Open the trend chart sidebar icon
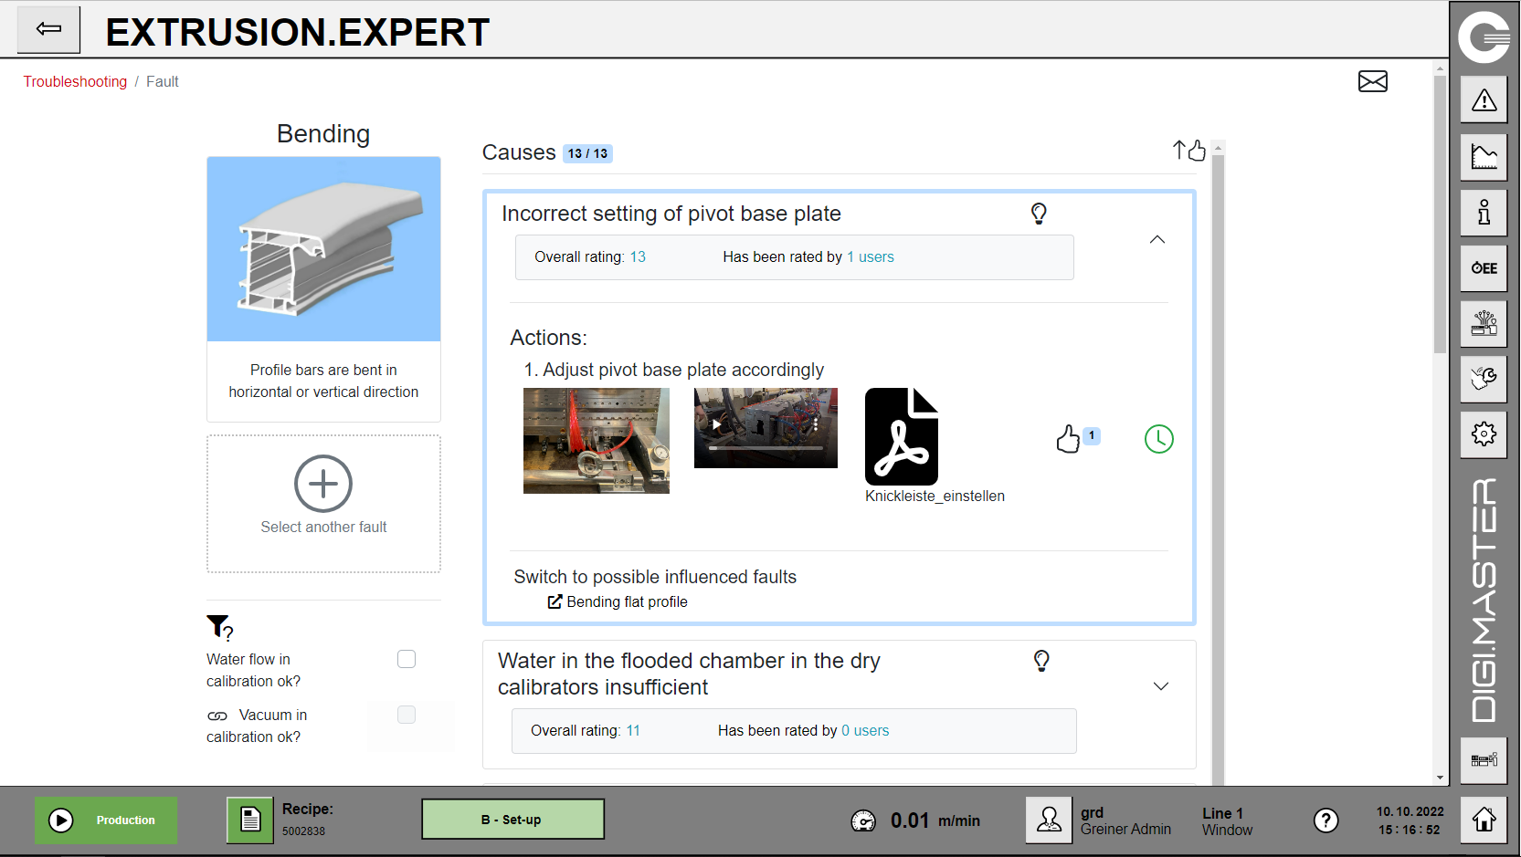The image size is (1521, 857). (x=1484, y=157)
